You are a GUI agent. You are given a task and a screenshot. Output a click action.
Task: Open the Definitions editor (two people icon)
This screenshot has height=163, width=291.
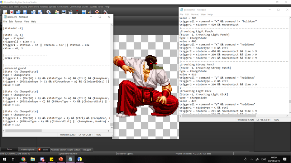coord(57,12)
